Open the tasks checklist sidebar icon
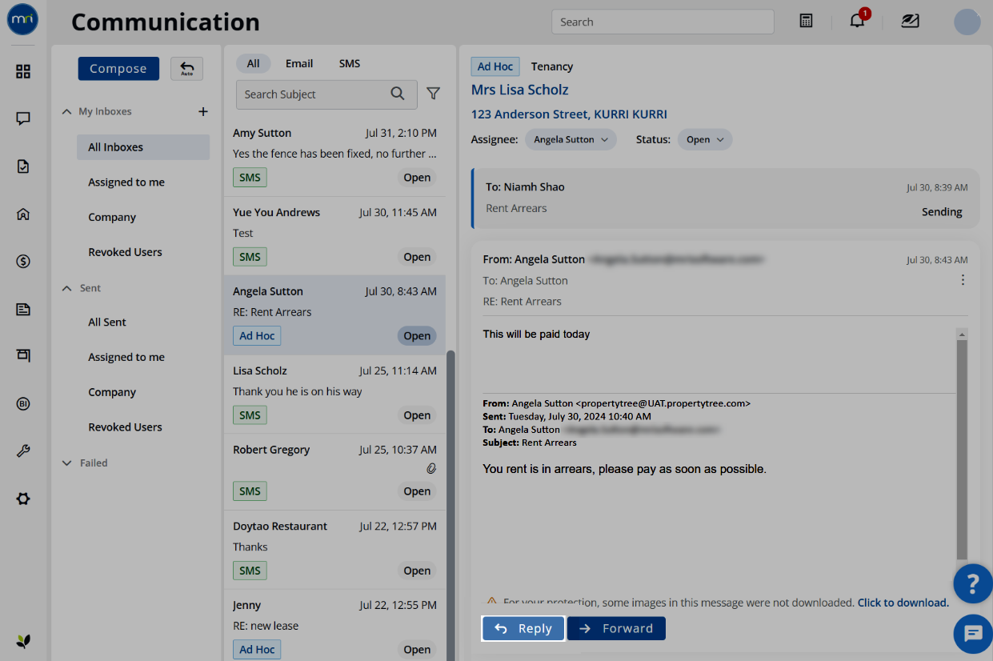 (23, 166)
